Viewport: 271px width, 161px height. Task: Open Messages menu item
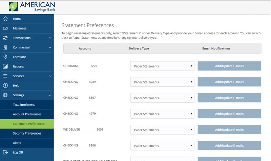27,28
